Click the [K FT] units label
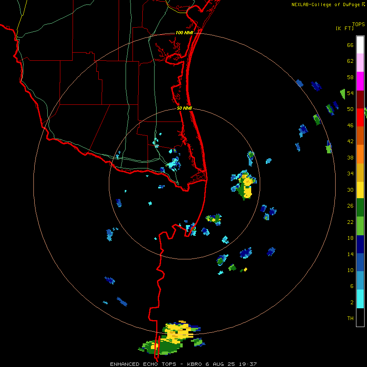 (345, 29)
